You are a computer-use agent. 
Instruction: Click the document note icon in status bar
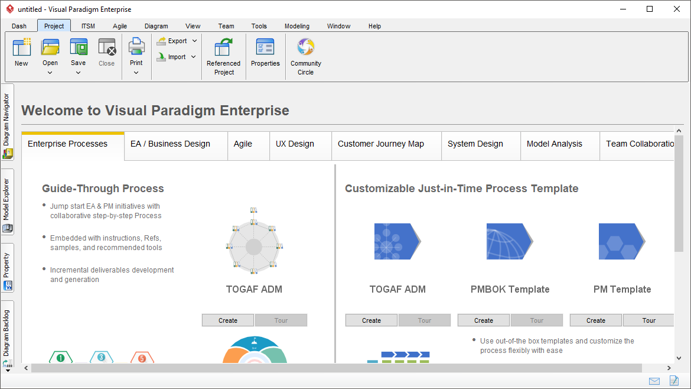pyautogui.click(x=674, y=380)
